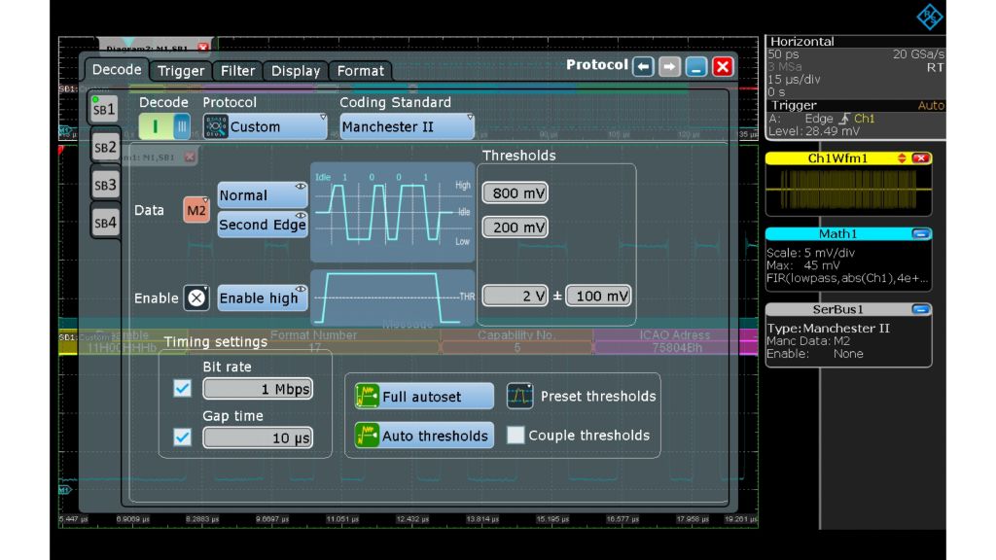
Task: Go back using the Protocol left arrow
Action: point(643,66)
